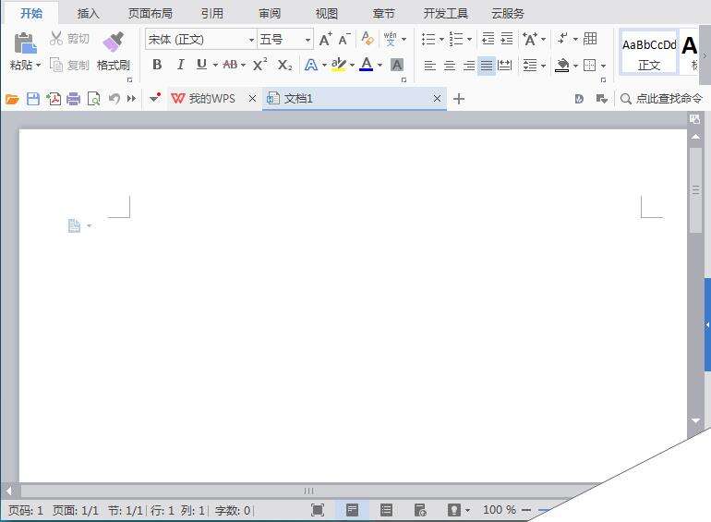This screenshot has width=711, height=522.
Task: Increase paragraph indent
Action: [x=507, y=39]
